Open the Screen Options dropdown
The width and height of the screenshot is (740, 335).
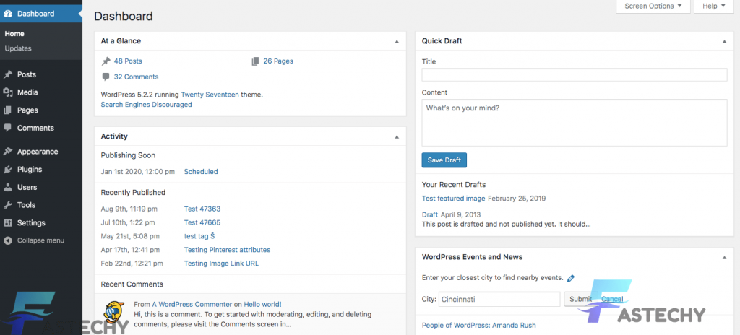tap(653, 6)
